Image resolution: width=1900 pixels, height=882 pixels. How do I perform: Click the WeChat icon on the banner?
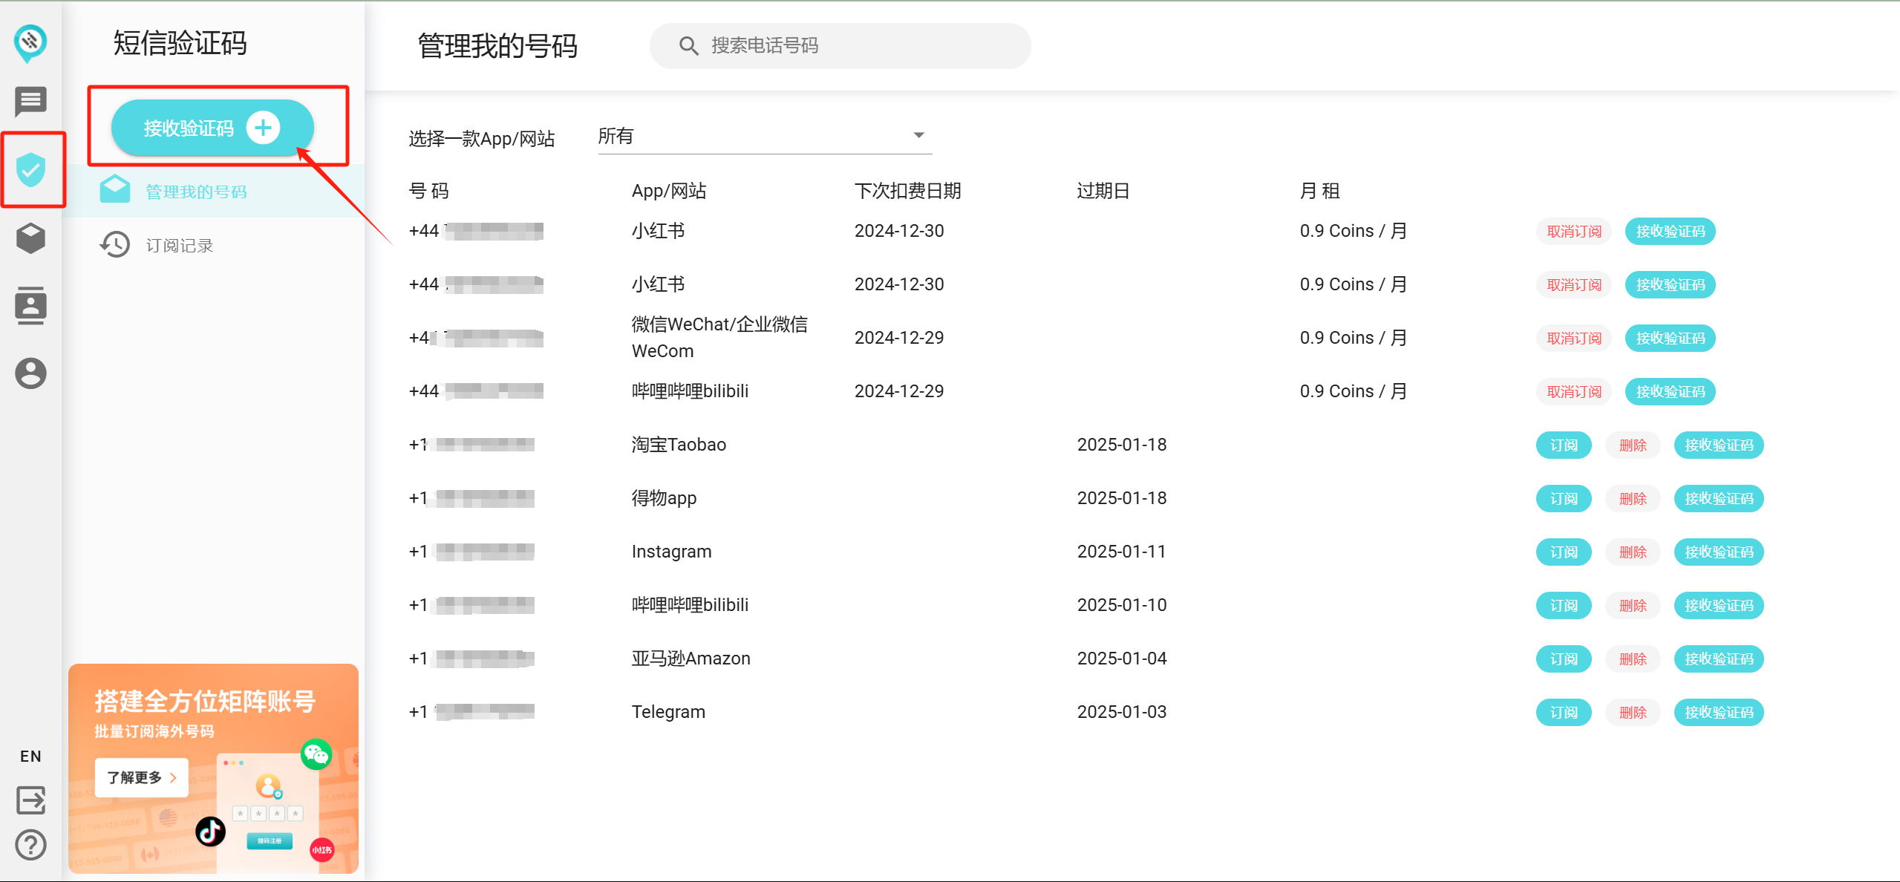(x=316, y=754)
